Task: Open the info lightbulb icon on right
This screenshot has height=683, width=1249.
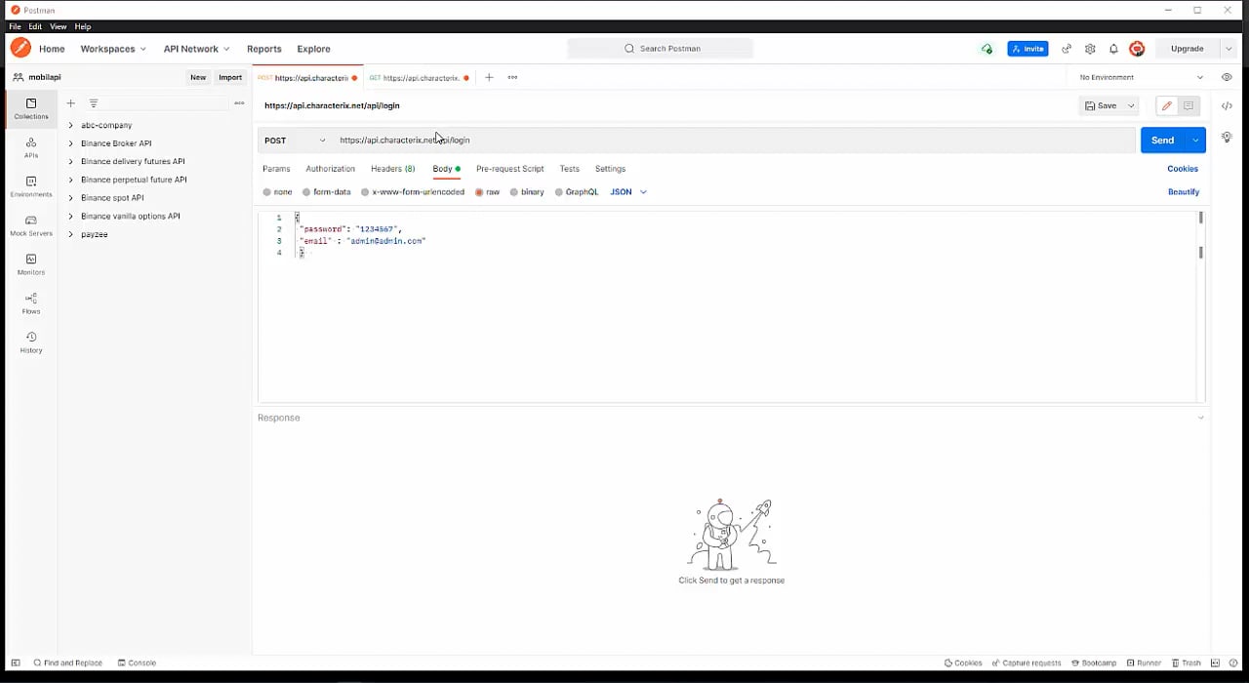Action: (x=1227, y=138)
